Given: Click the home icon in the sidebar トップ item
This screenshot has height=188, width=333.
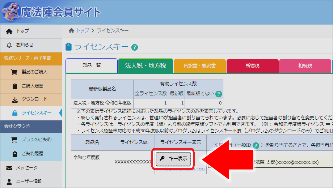Looking at the screenshot, I should click(x=9, y=31).
